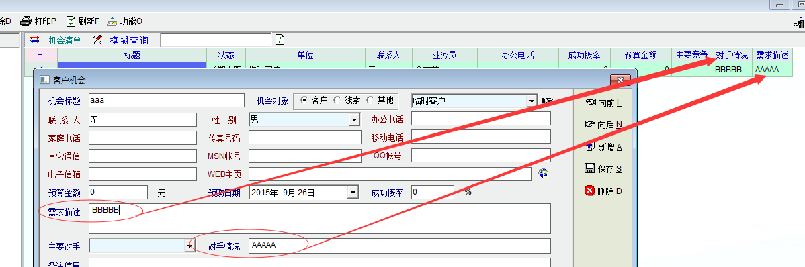The width and height of the screenshot is (805, 267).
Task: Go to previous record with 向前 L
Action: click(603, 103)
